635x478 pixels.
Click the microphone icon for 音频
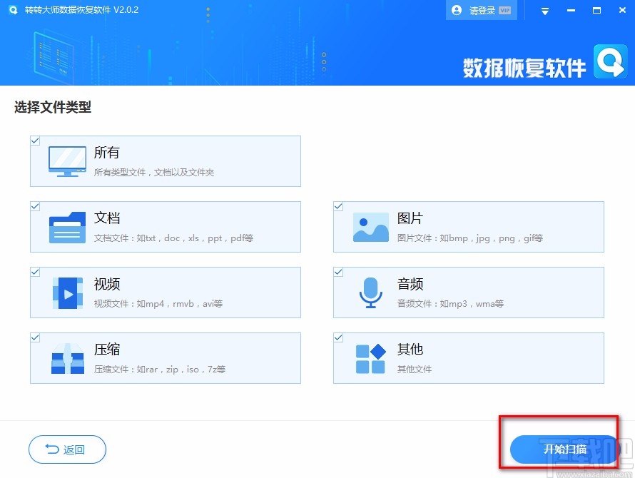(370, 291)
